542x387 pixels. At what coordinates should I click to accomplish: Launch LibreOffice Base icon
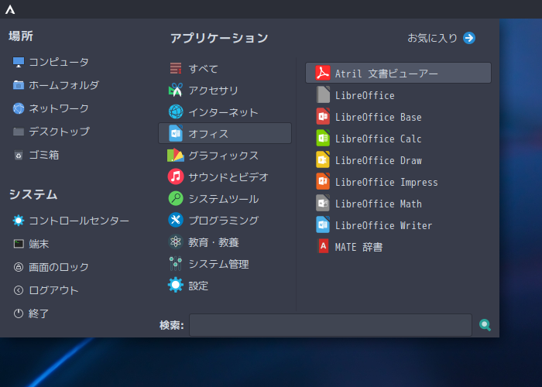click(323, 116)
